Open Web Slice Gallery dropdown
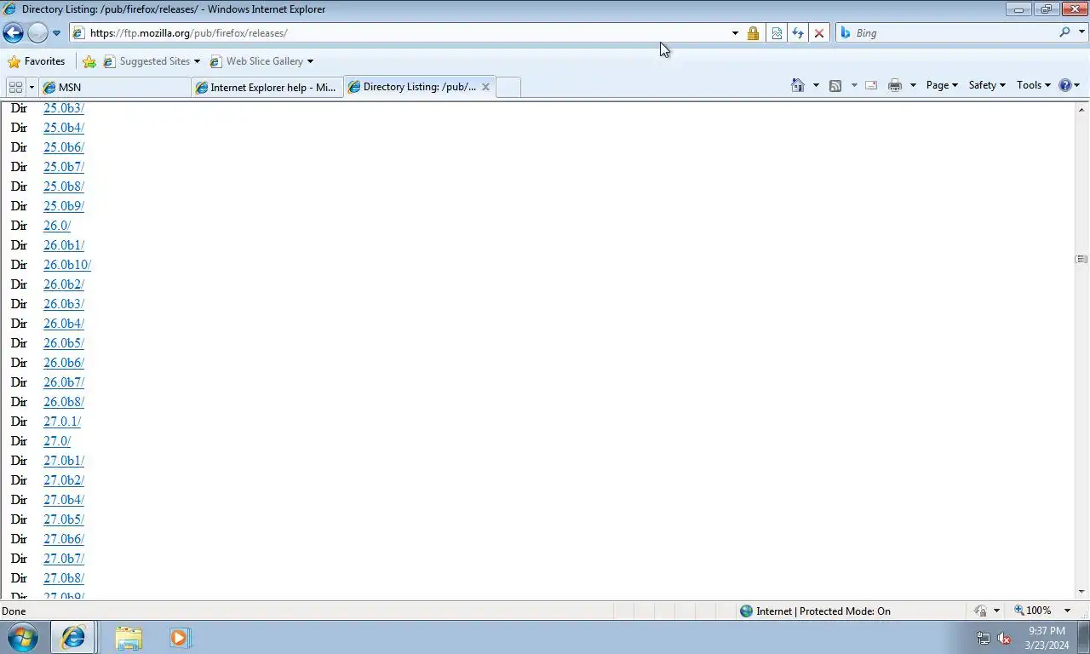Image resolution: width=1090 pixels, height=654 pixels. point(261,61)
